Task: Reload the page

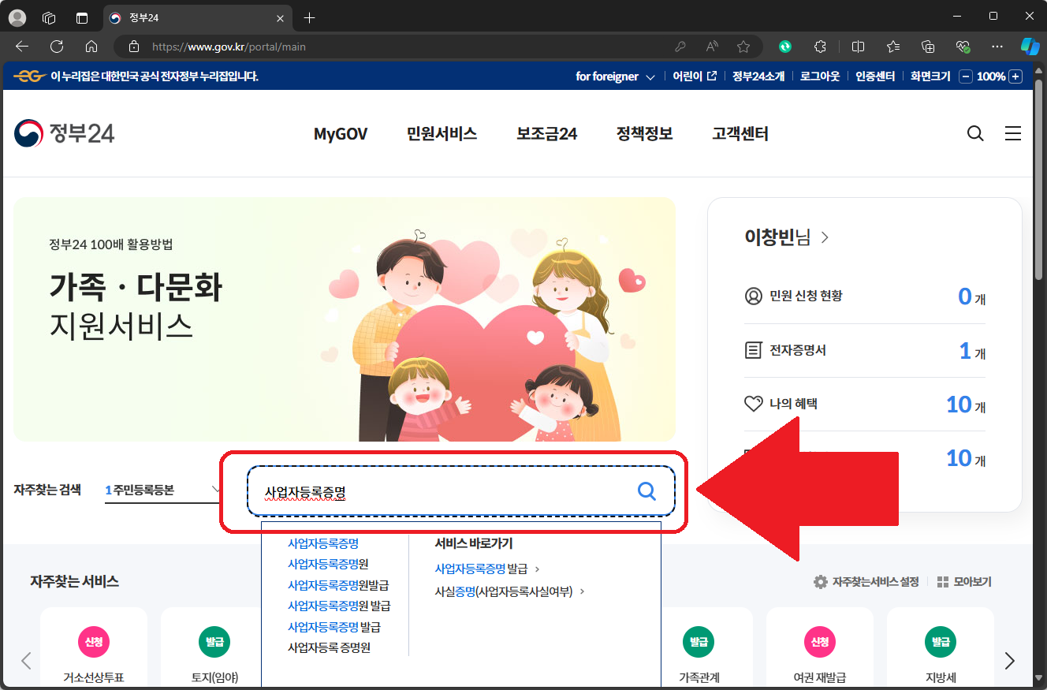Action: (57, 47)
